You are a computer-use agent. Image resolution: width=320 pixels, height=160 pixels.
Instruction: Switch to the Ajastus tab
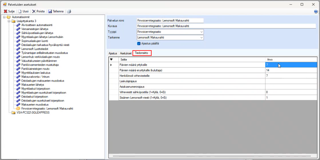point(113,53)
